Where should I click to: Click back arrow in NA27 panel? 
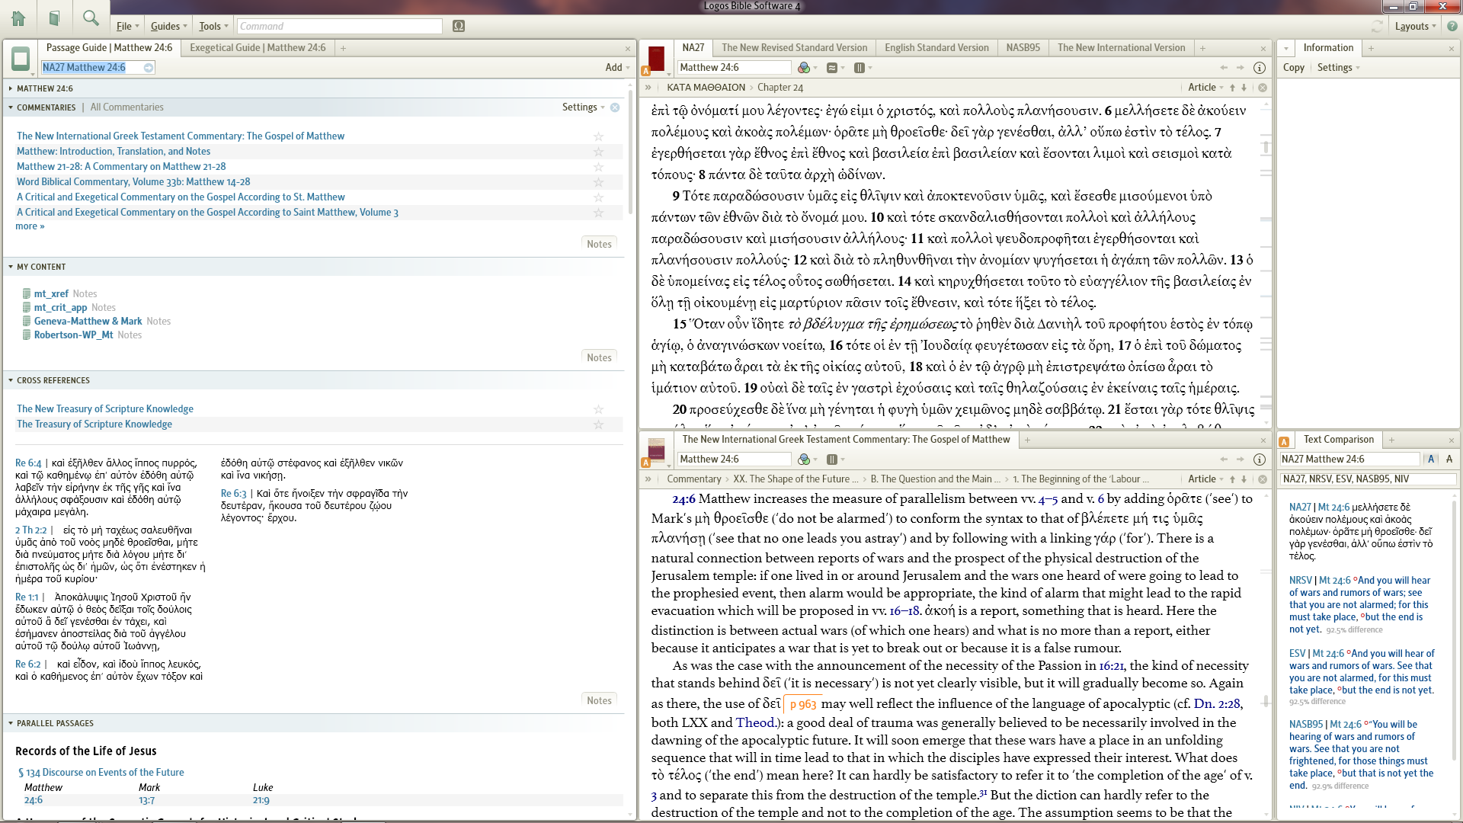point(1224,68)
